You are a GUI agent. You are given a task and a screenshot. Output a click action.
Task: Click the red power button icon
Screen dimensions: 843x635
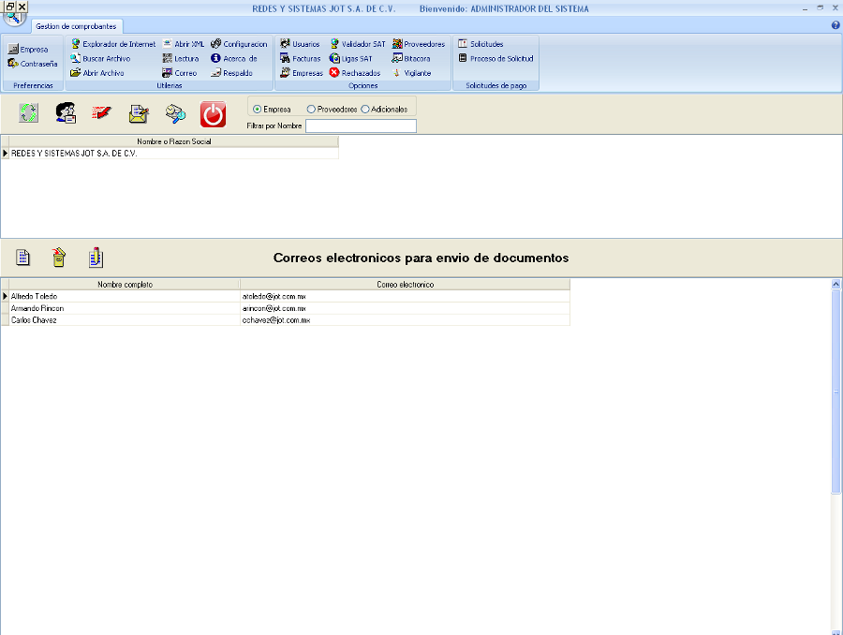[213, 113]
